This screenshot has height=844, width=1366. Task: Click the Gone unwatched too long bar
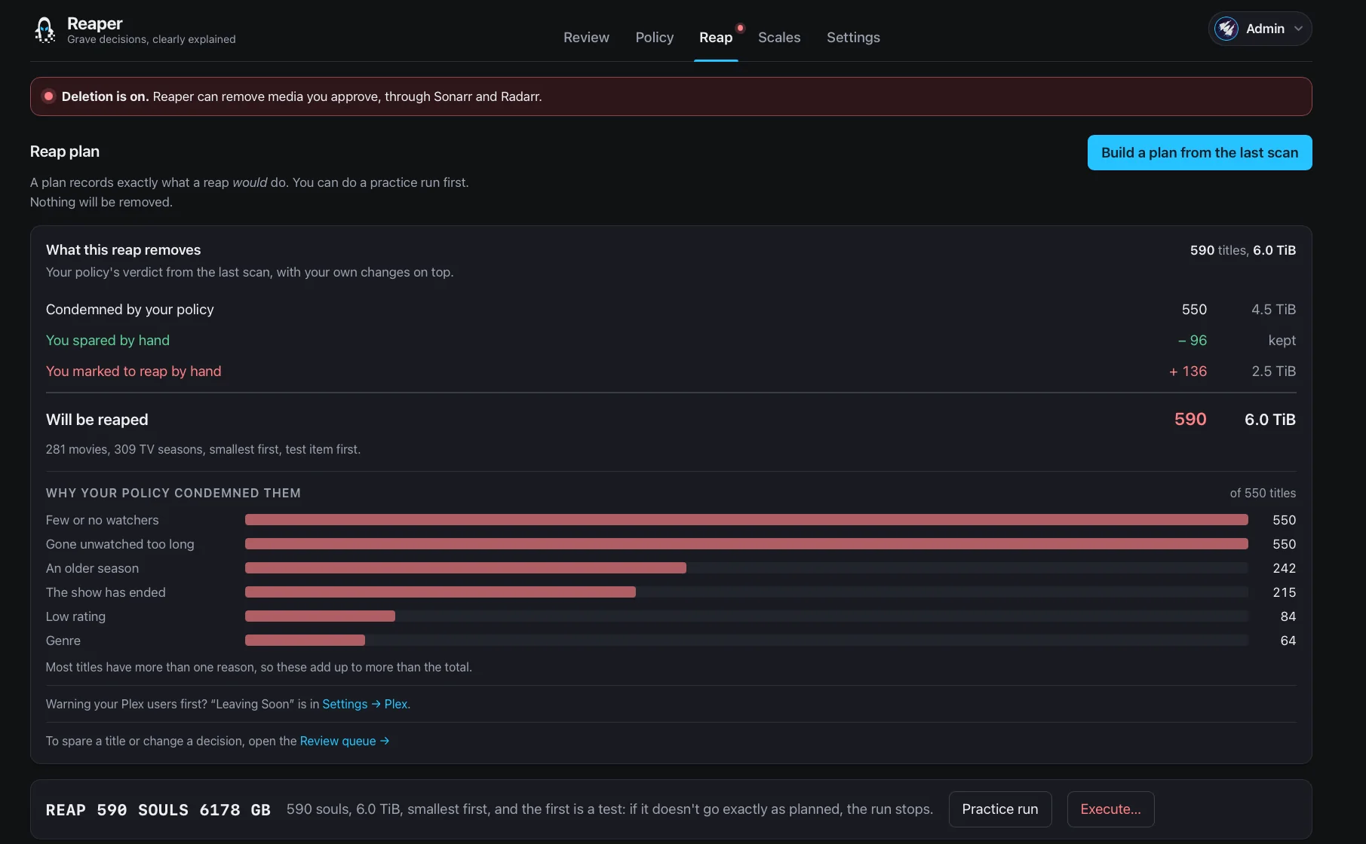pos(746,544)
